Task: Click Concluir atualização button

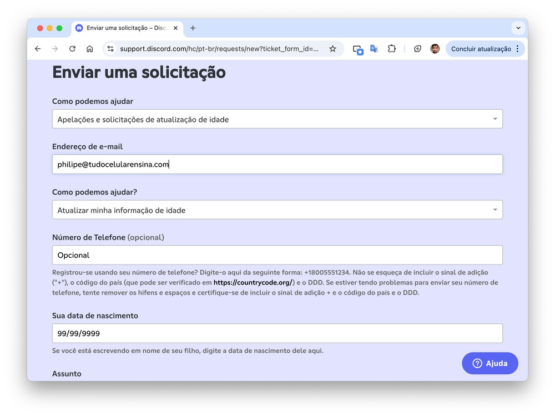Action: pyautogui.click(x=481, y=49)
